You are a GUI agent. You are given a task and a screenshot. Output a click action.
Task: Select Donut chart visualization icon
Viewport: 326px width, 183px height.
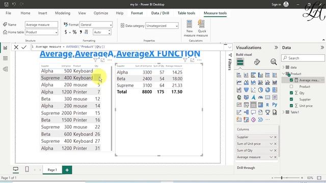point(267,90)
